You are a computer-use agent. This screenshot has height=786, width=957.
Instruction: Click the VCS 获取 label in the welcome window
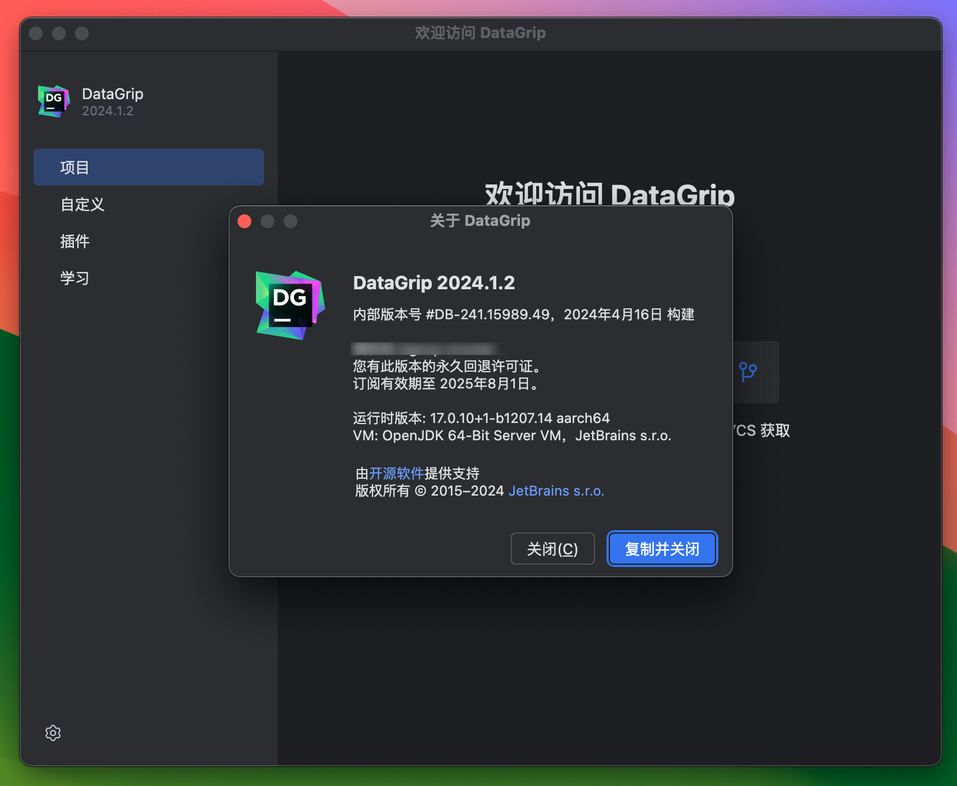coord(762,430)
